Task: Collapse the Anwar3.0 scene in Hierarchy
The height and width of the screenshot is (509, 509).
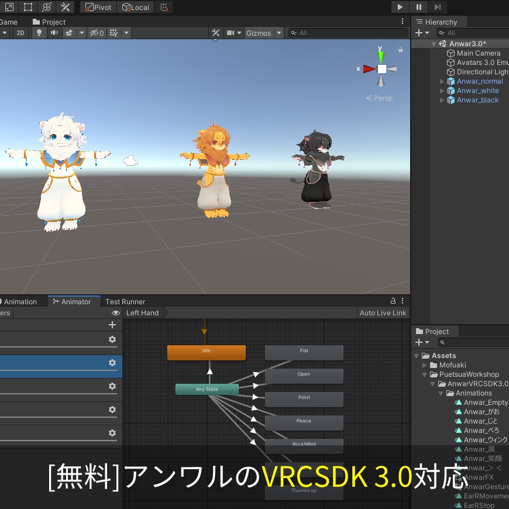Action: (x=434, y=44)
